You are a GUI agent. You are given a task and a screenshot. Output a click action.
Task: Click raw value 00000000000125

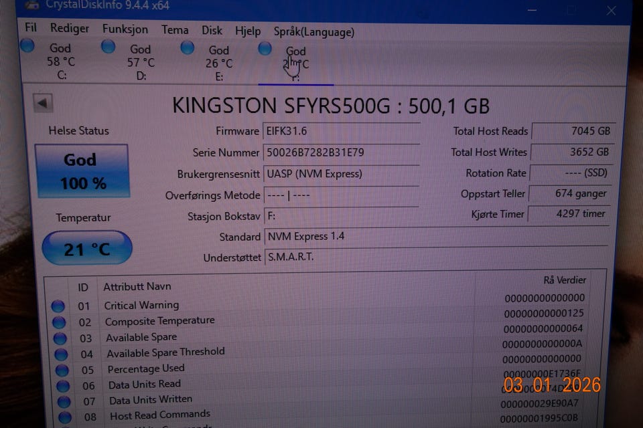pos(544,314)
